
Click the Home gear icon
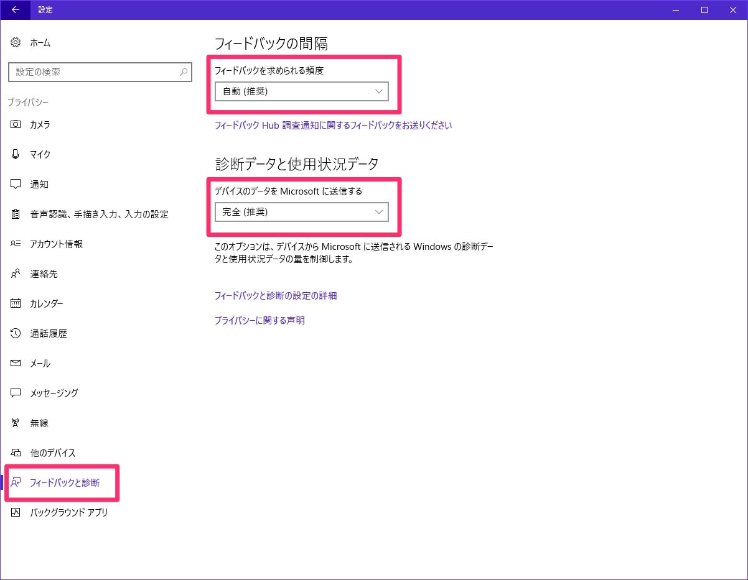(x=16, y=43)
